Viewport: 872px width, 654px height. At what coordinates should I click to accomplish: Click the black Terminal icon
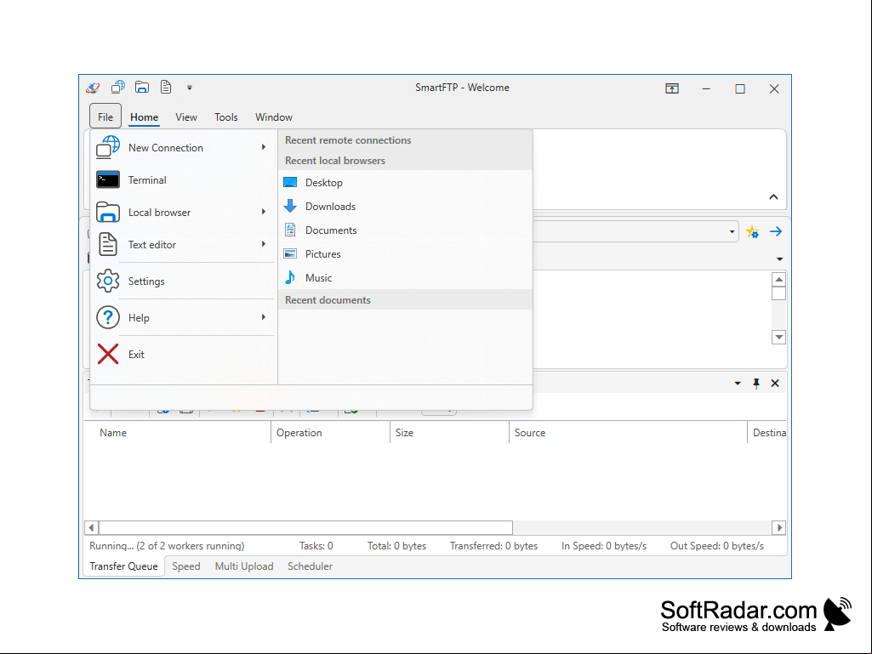coord(108,179)
